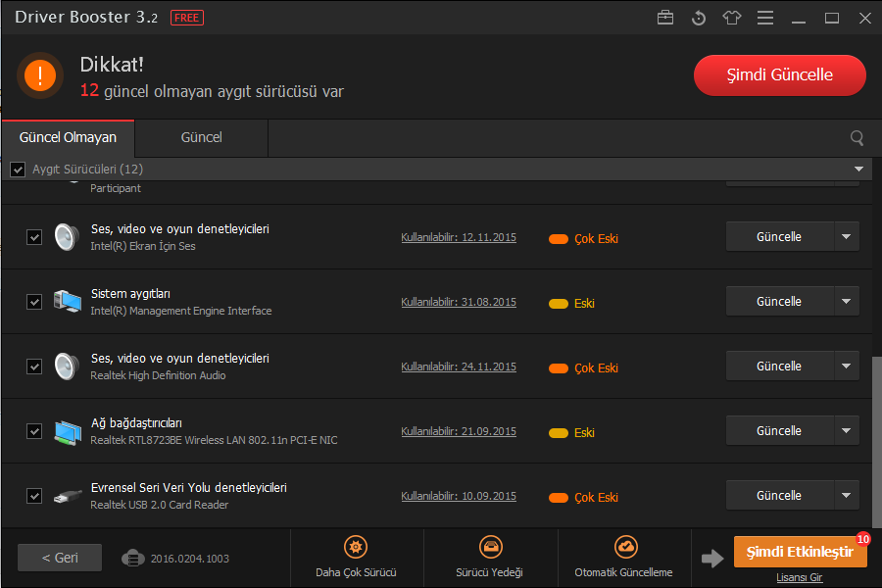Click USB plug icon for Realtek USB Card Reader
The width and height of the screenshot is (882, 588).
tap(68, 496)
